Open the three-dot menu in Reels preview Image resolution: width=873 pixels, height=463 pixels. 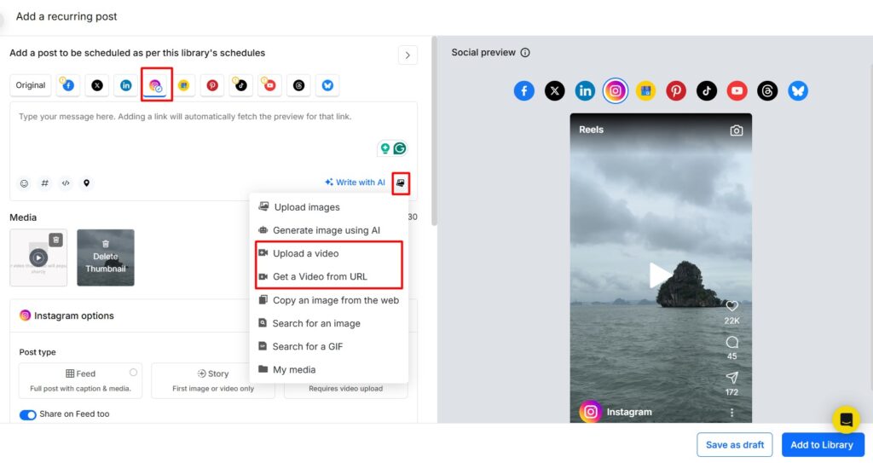click(731, 413)
